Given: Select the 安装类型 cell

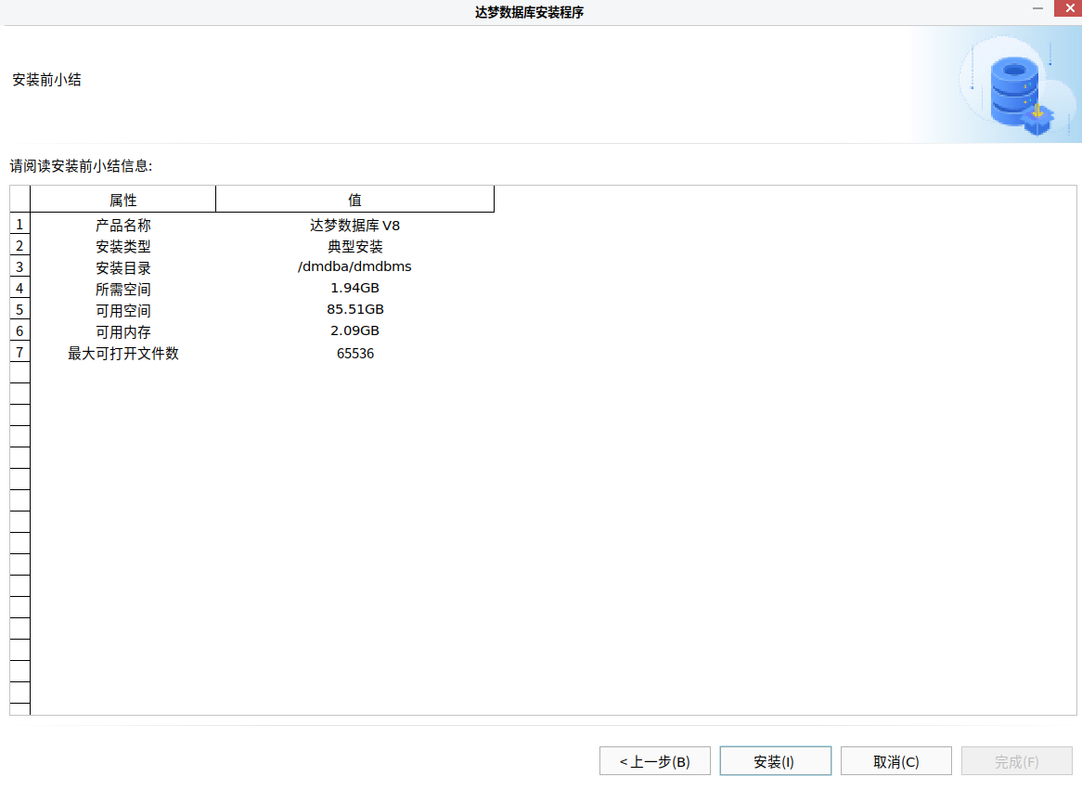Looking at the screenshot, I should [122, 247].
